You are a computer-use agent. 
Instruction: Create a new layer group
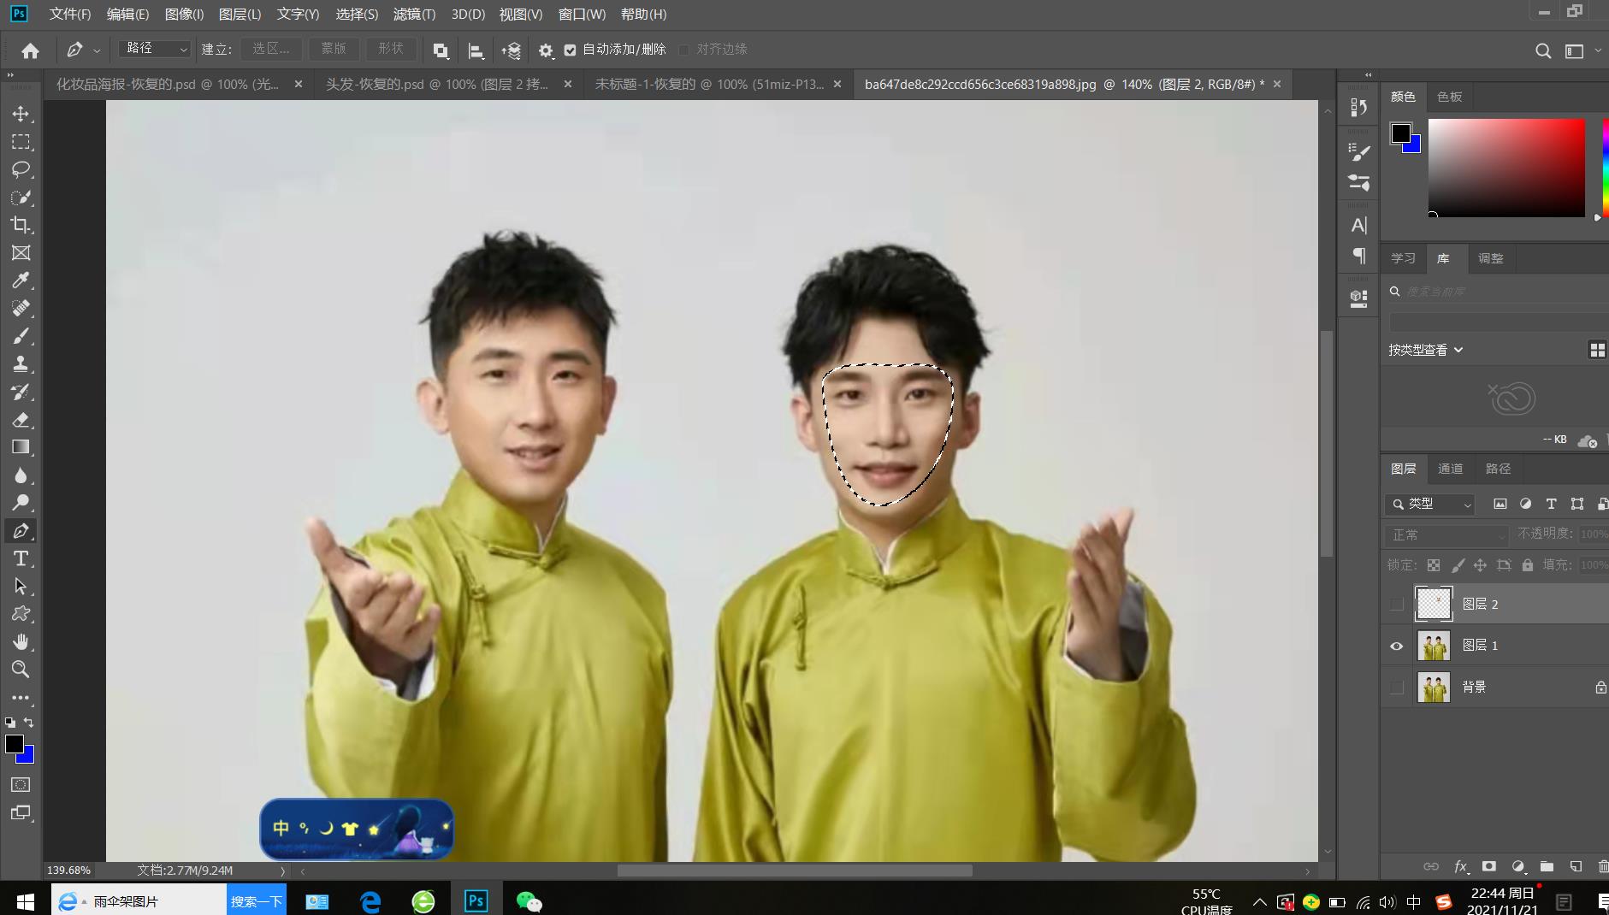coord(1547,866)
